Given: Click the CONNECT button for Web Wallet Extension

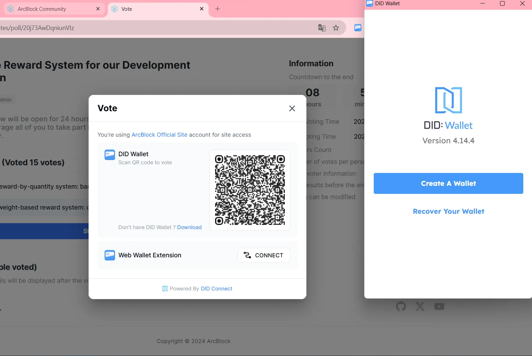Looking at the screenshot, I should pyautogui.click(x=264, y=255).
